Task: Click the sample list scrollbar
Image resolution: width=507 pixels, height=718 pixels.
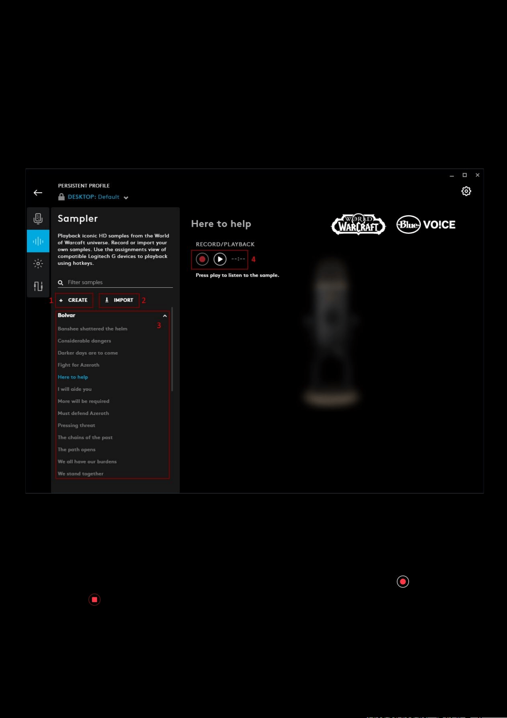Action: pos(172,349)
